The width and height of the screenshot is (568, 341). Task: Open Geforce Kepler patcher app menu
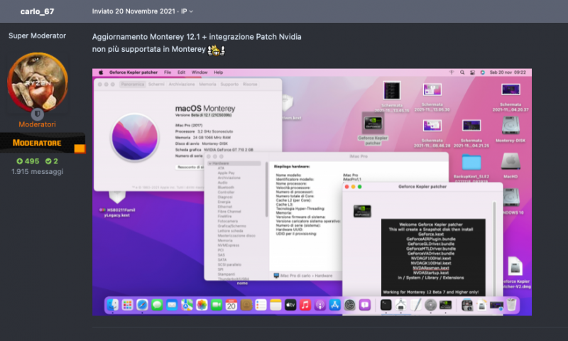point(133,72)
